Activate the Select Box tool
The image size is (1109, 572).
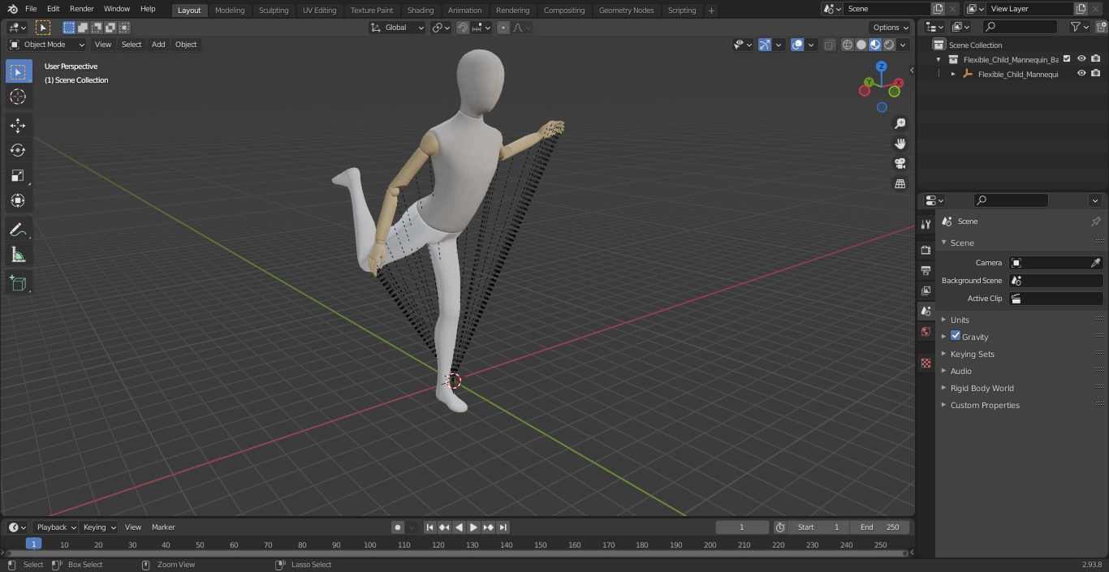coord(18,71)
